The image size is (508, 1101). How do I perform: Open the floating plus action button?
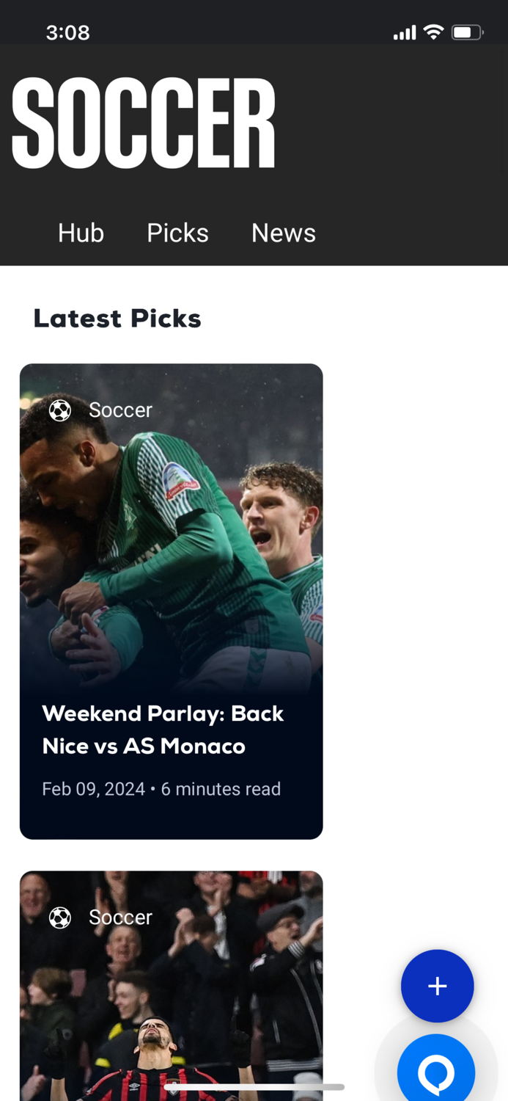point(438,986)
